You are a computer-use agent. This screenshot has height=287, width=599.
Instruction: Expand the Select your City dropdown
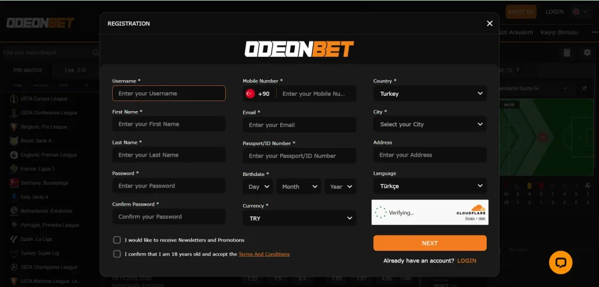tap(430, 125)
